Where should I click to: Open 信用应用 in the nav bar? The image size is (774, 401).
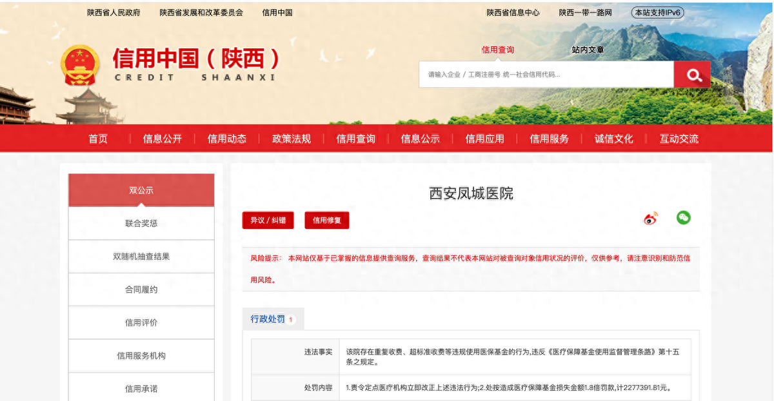pos(485,139)
